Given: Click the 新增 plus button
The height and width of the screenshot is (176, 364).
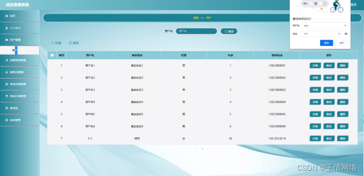Looking at the screenshot, I should [56, 43].
